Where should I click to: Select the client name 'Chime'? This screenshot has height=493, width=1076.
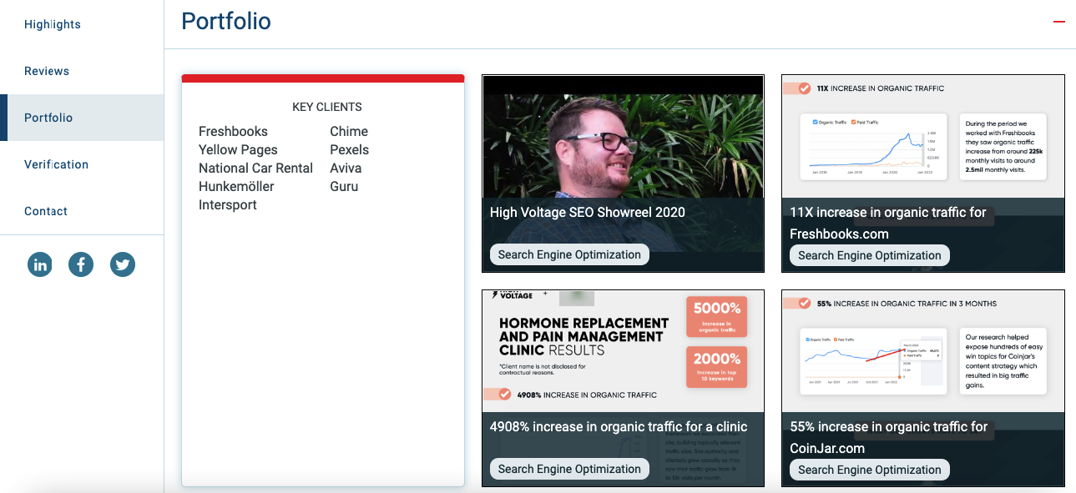point(349,131)
